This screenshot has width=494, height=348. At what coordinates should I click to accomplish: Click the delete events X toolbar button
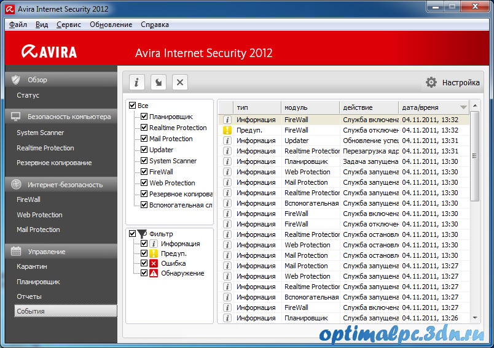pos(180,82)
